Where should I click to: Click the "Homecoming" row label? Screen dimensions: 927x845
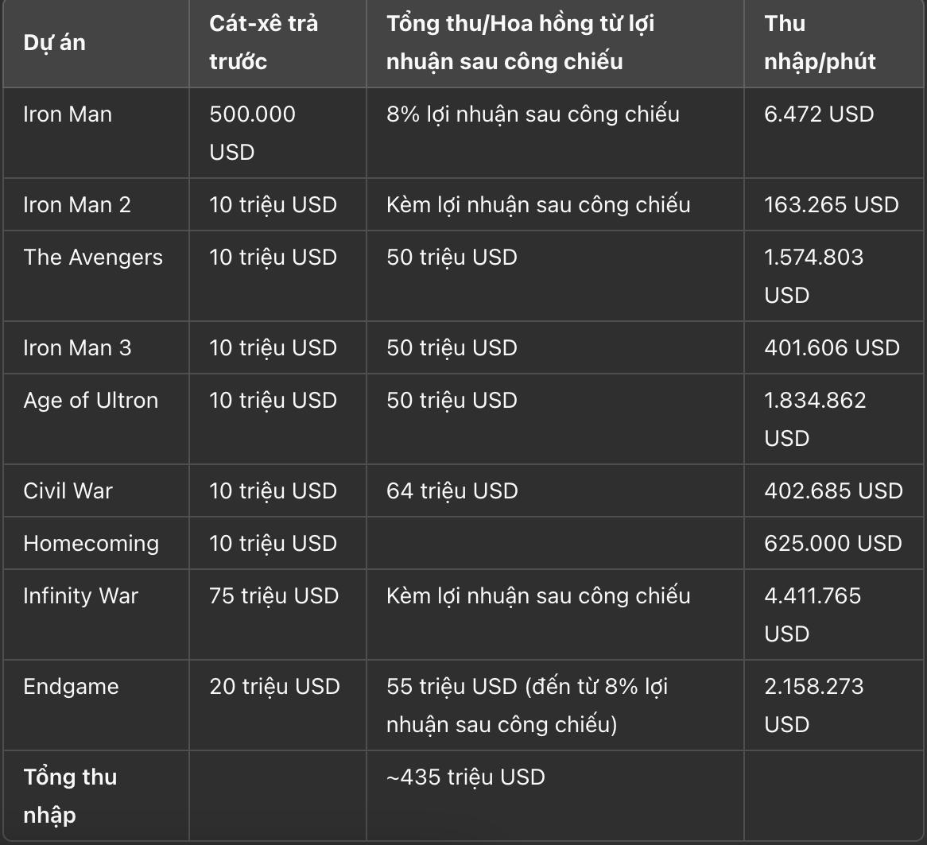tap(91, 543)
